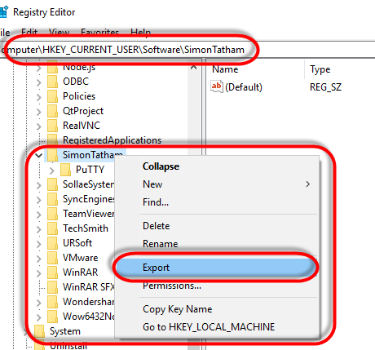Viewport: 375px width, 350px height.
Task: Click the WinRAR folder icon
Action: (x=52, y=272)
